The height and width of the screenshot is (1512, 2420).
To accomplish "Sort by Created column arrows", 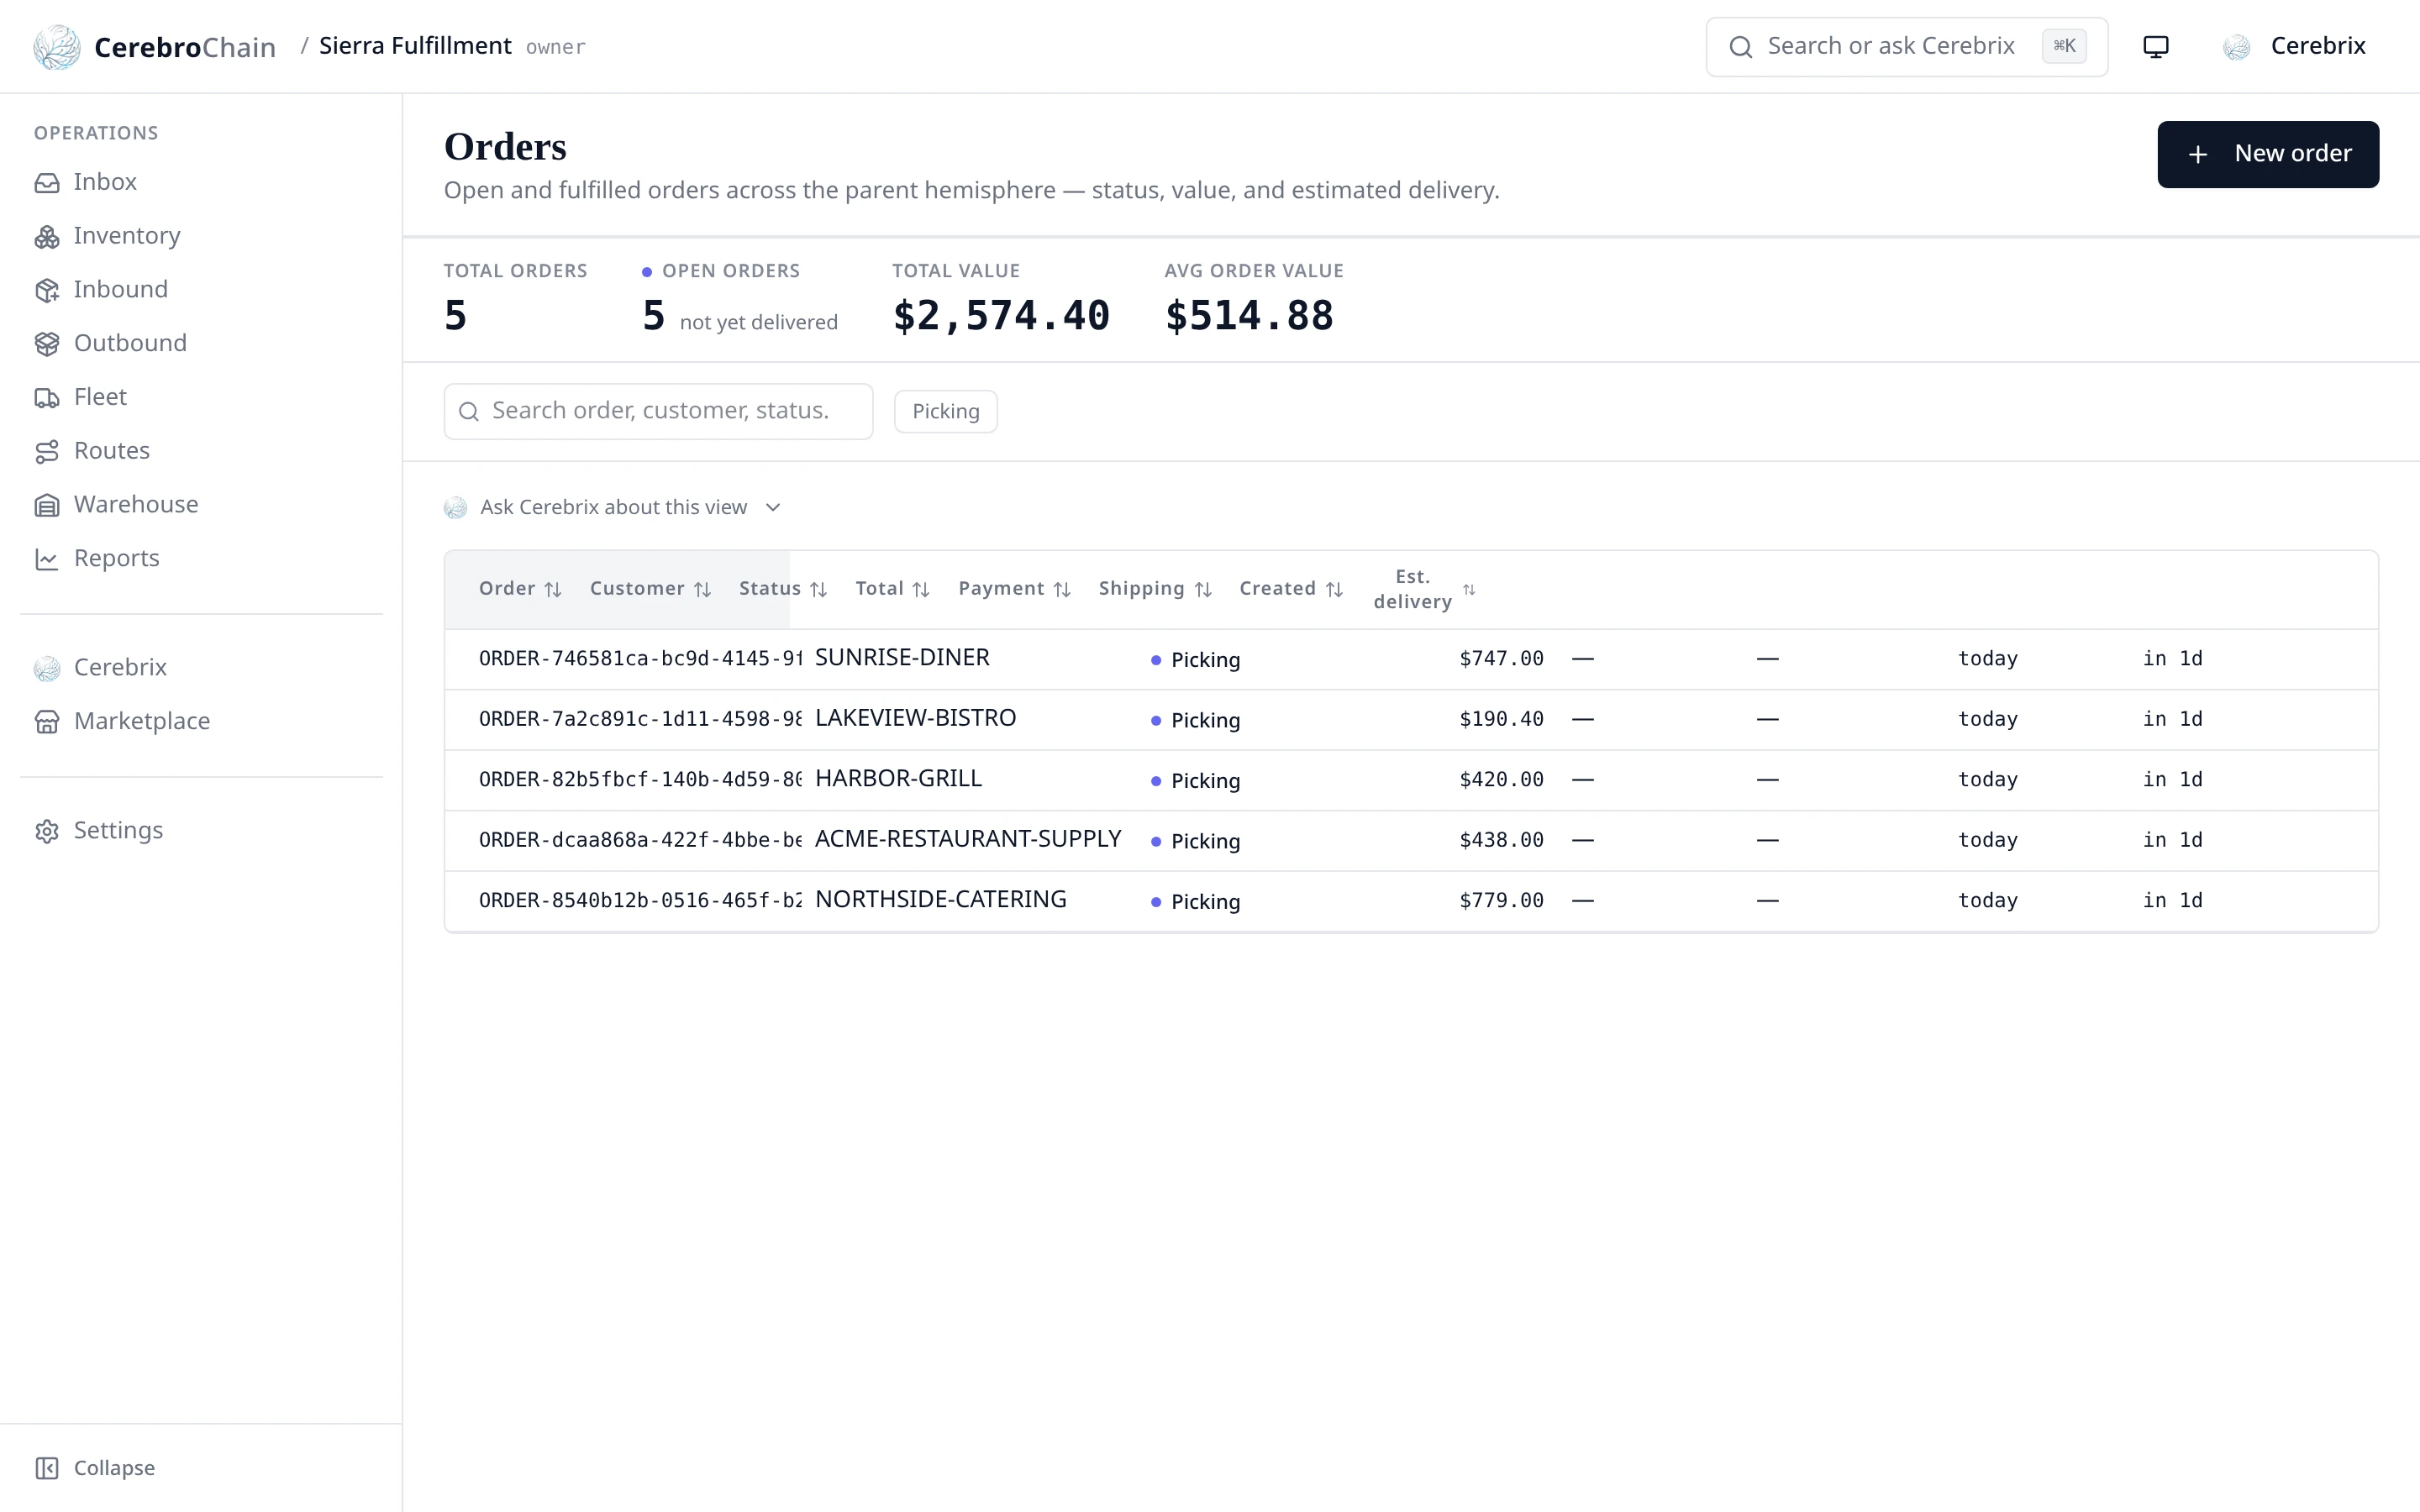I will [x=1334, y=590].
